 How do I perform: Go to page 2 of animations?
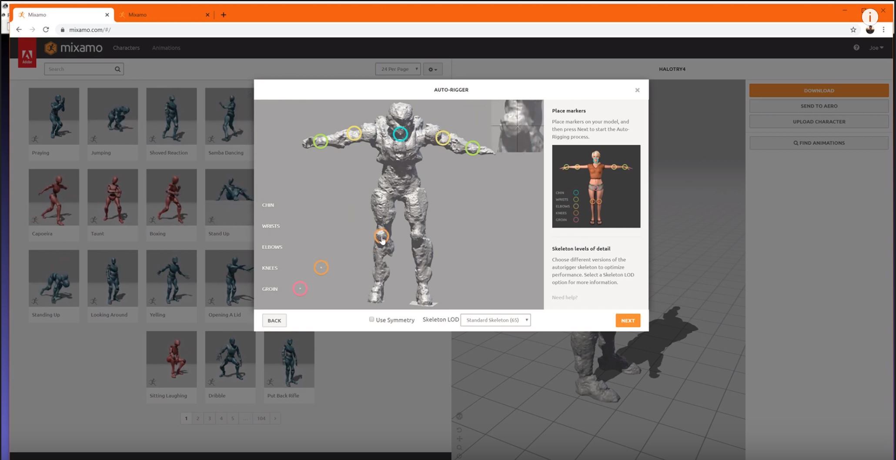coord(197,418)
